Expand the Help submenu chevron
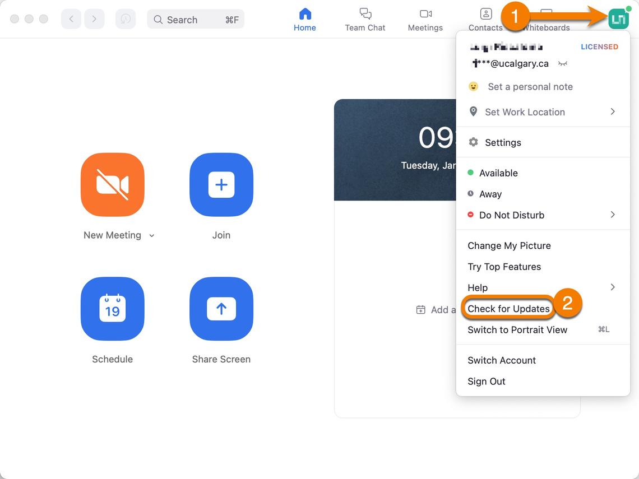Viewport: 639px width, 479px height. [x=613, y=287]
